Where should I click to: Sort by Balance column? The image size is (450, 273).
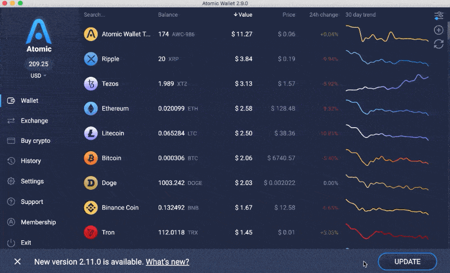point(168,15)
